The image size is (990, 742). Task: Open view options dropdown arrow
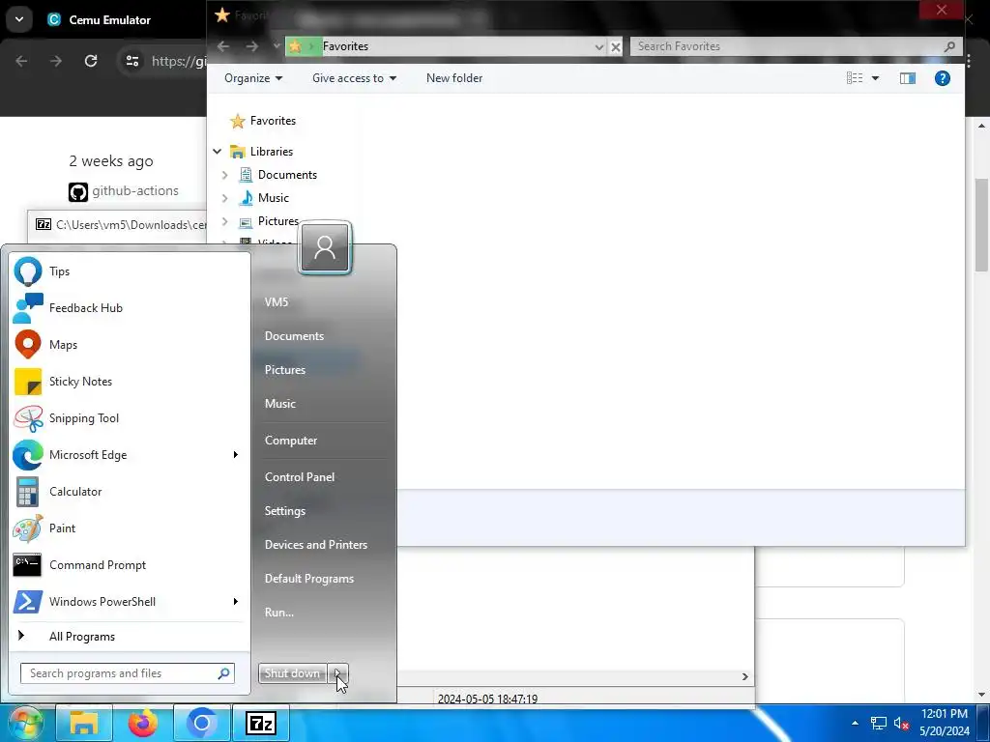[x=875, y=78]
